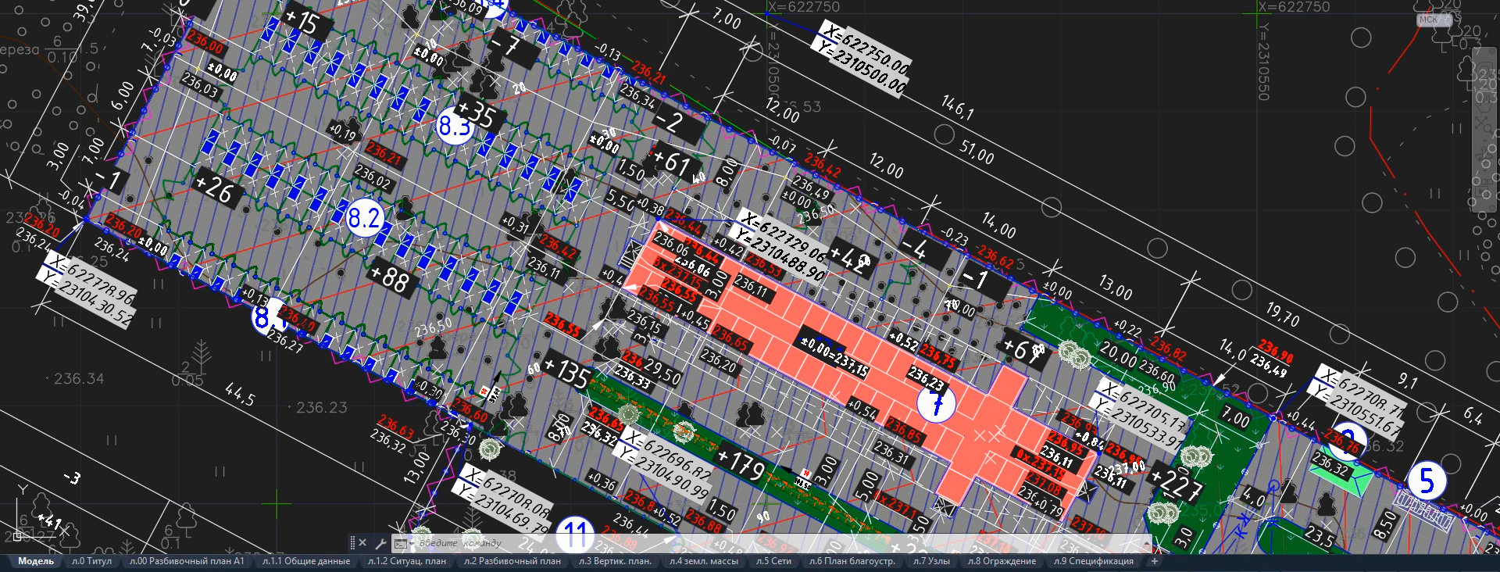This screenshot has width=1500, height=572.
Task: Select circled marker 8.2
Action: 365,218
